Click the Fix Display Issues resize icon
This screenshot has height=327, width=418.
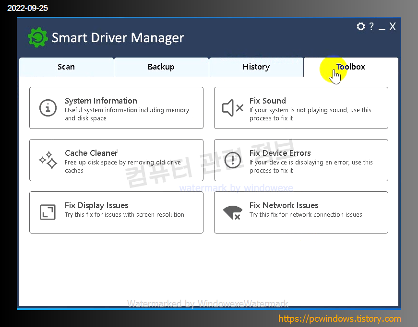click(x=48, y=212)
